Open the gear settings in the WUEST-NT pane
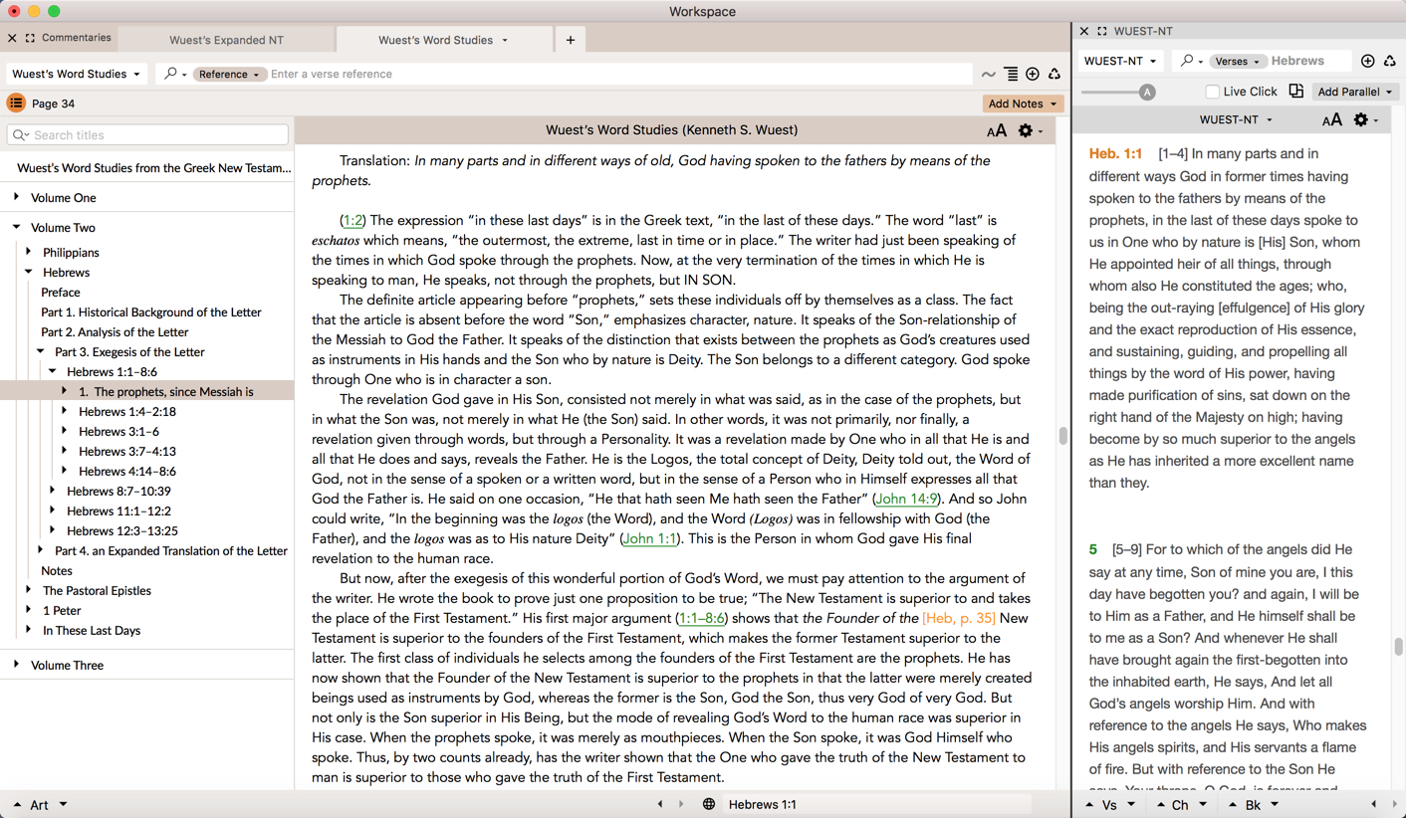Screen dimensions: 1406x818 tap(1365, 119)
